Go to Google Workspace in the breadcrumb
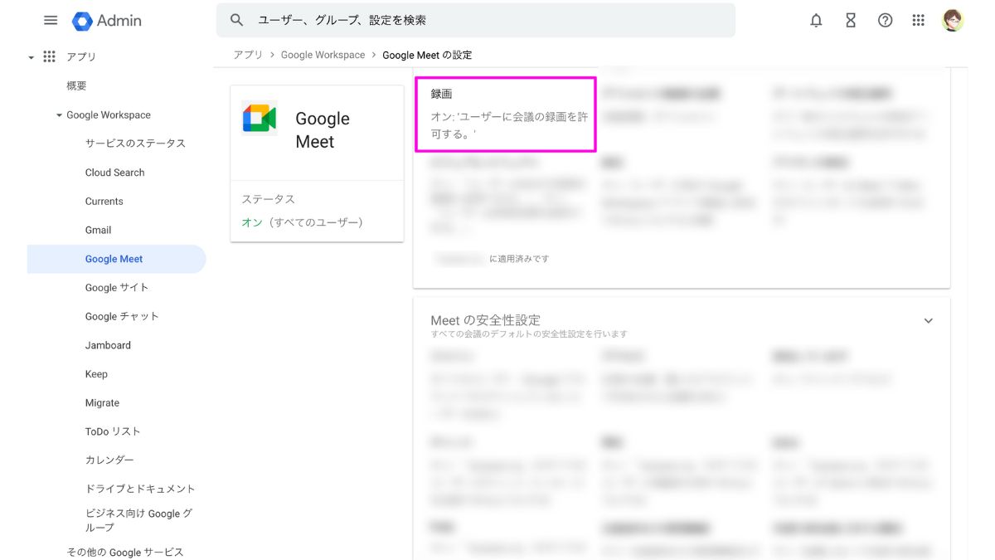 [323, 55]
